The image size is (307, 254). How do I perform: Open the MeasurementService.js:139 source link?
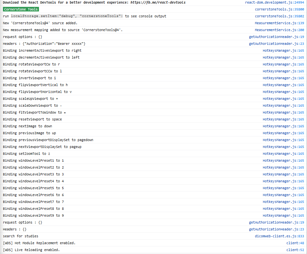pos(280,23)
